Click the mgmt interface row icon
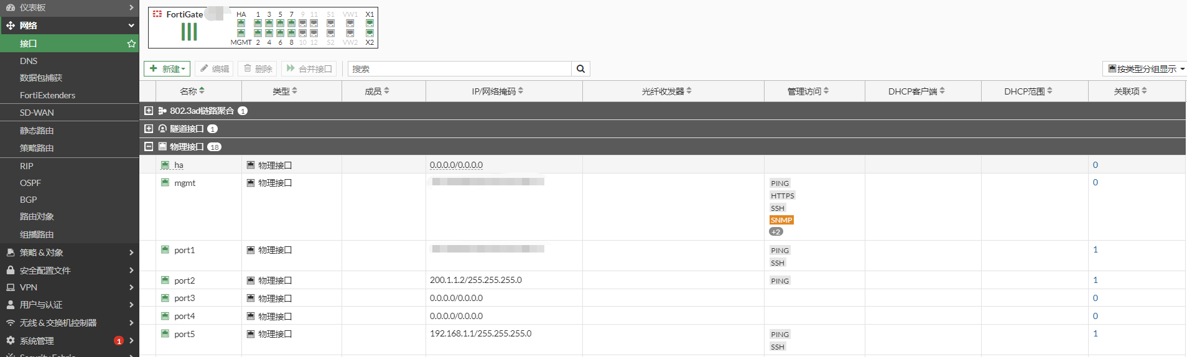The width and height of the screenshot is (1187, 357). 165,183
